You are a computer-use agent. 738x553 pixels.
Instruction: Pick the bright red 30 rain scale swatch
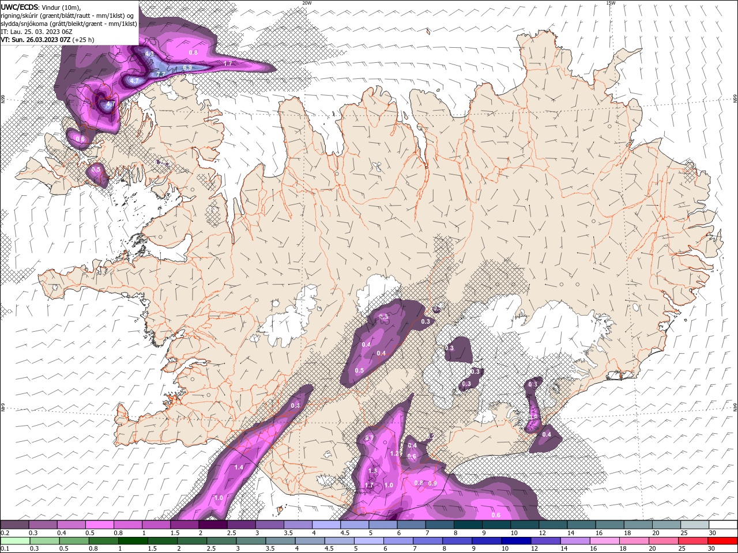coord(722,541)
